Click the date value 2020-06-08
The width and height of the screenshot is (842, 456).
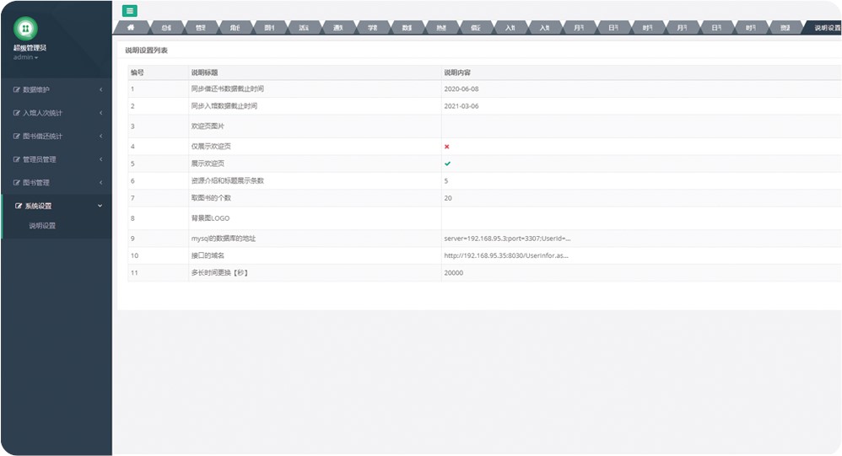[x=461, y=89]
